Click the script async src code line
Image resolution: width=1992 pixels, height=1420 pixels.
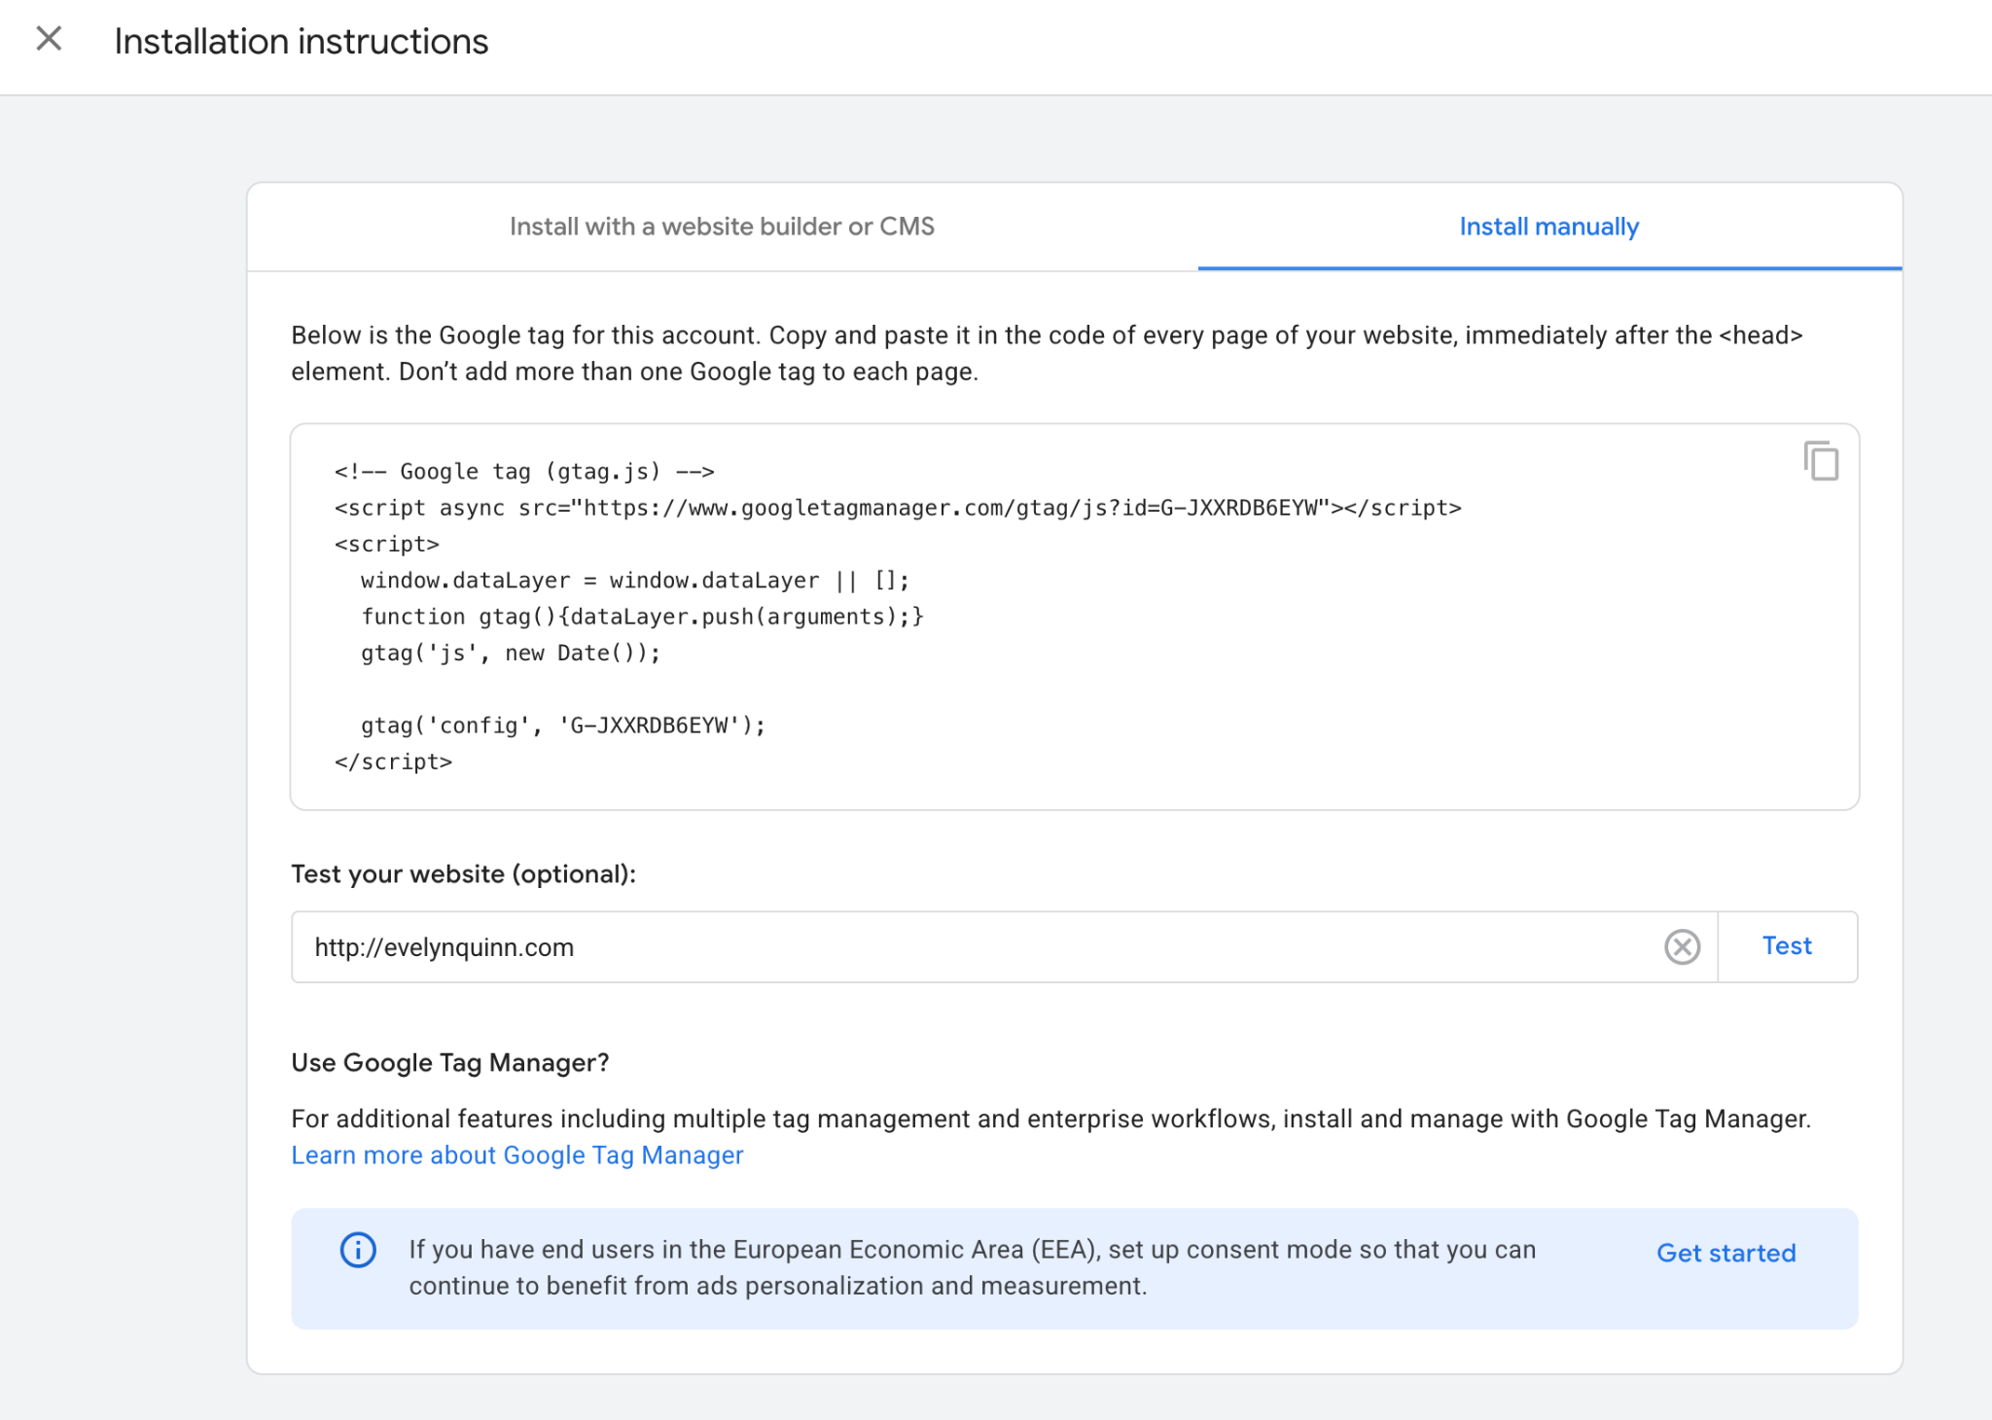[897, 508]
